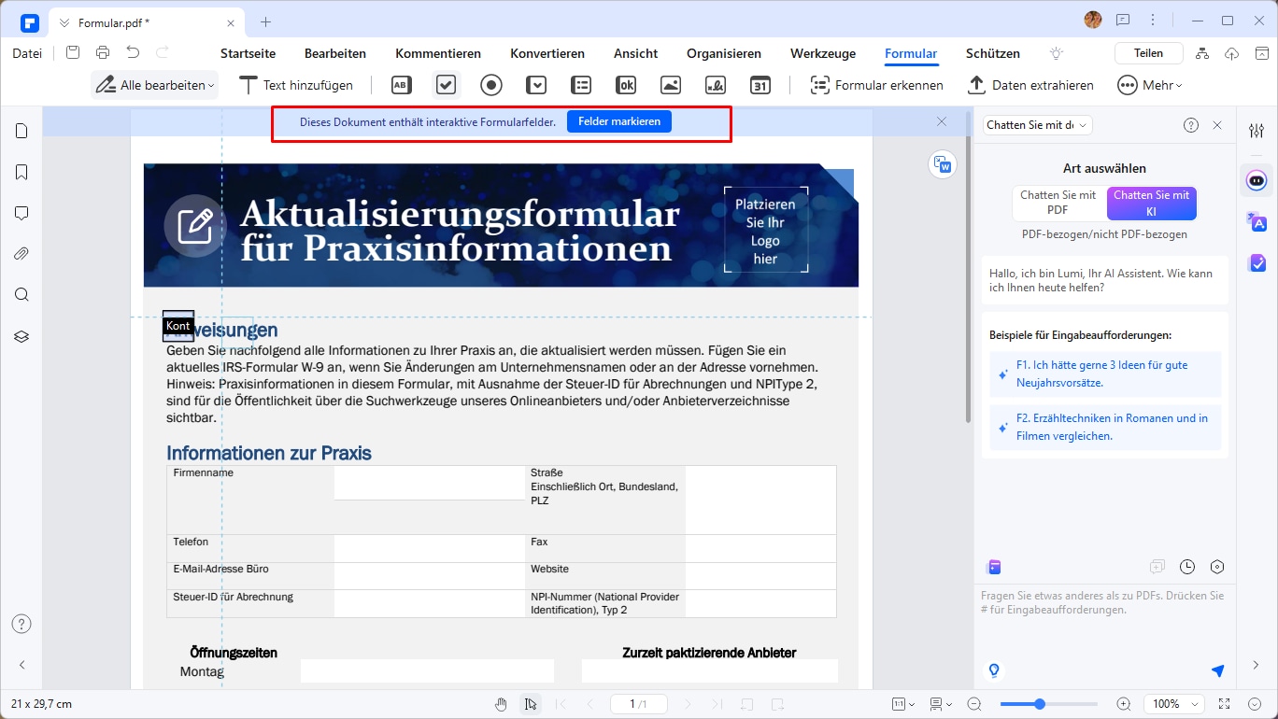This screenshot has width=1278, height=719.
Task: Open the properties sliders icon in right sidebar
Action: 1257,131
